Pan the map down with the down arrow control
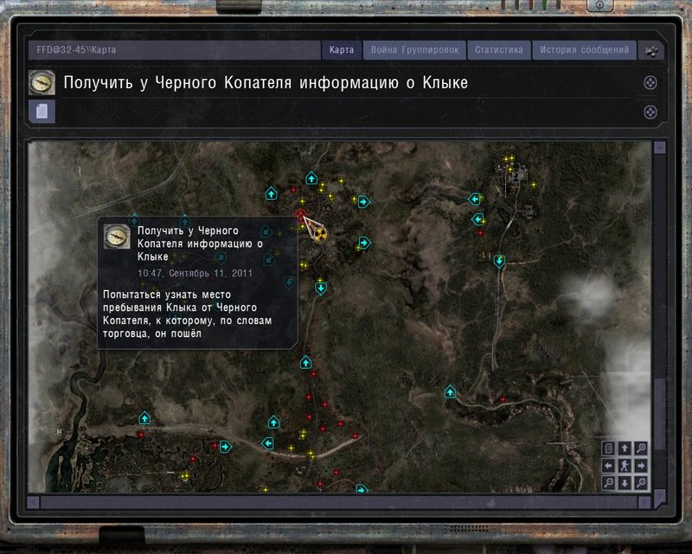 [625, 482]
